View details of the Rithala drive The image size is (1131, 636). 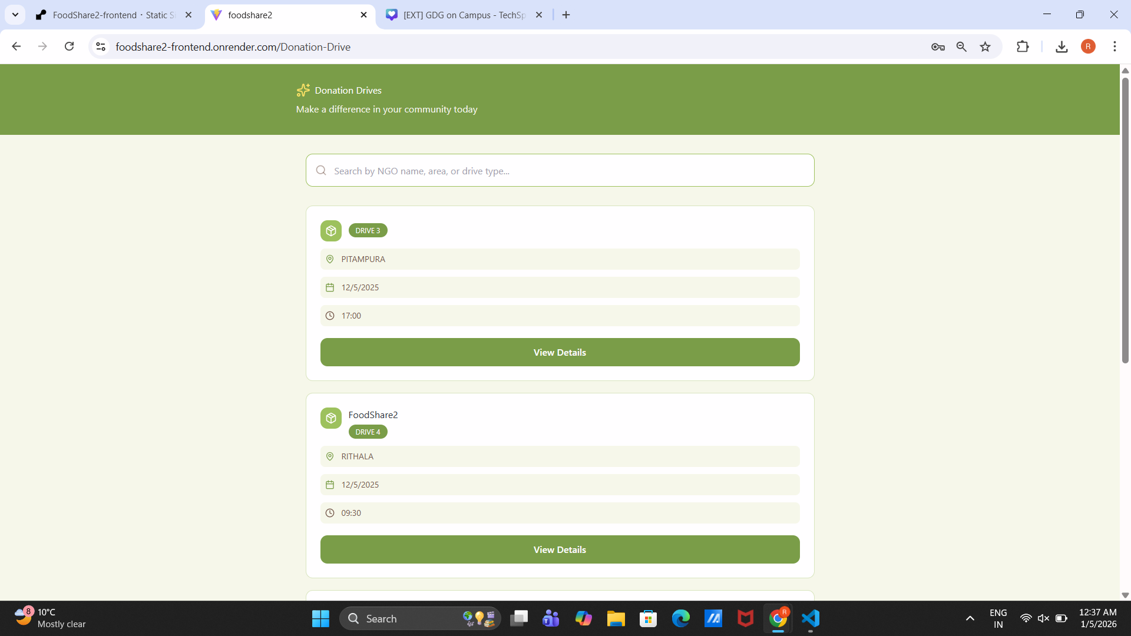(x=560, y=549)
